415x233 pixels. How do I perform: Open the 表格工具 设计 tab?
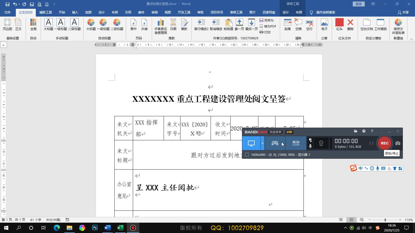tap(285, 12)
